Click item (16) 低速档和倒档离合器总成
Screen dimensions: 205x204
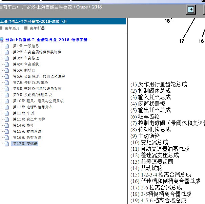[x=165, y=181]
